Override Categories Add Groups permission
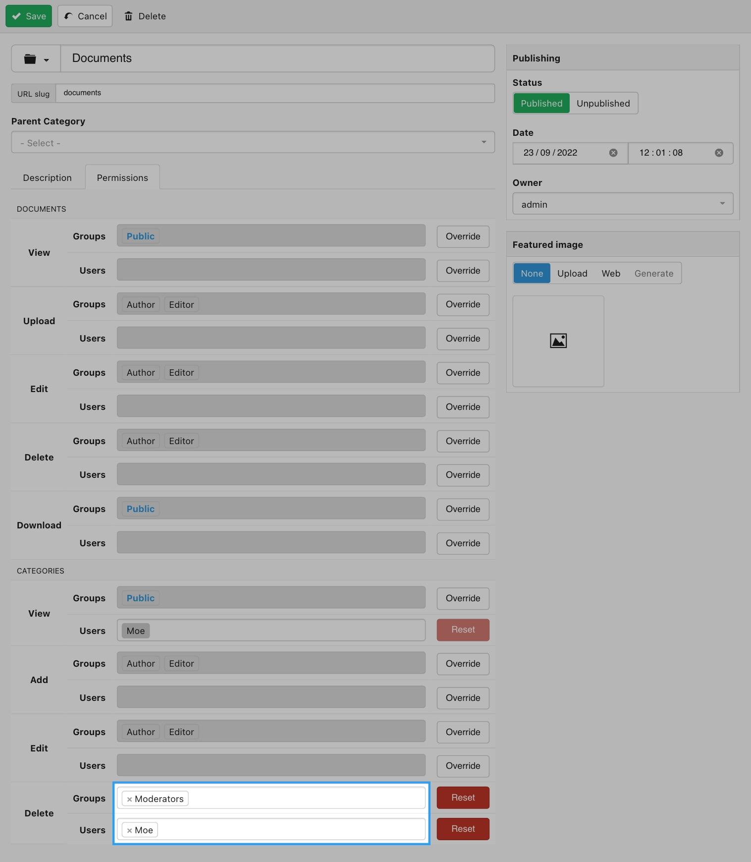Viewport: 751px width, 862px height. click(x=463, y=664)
